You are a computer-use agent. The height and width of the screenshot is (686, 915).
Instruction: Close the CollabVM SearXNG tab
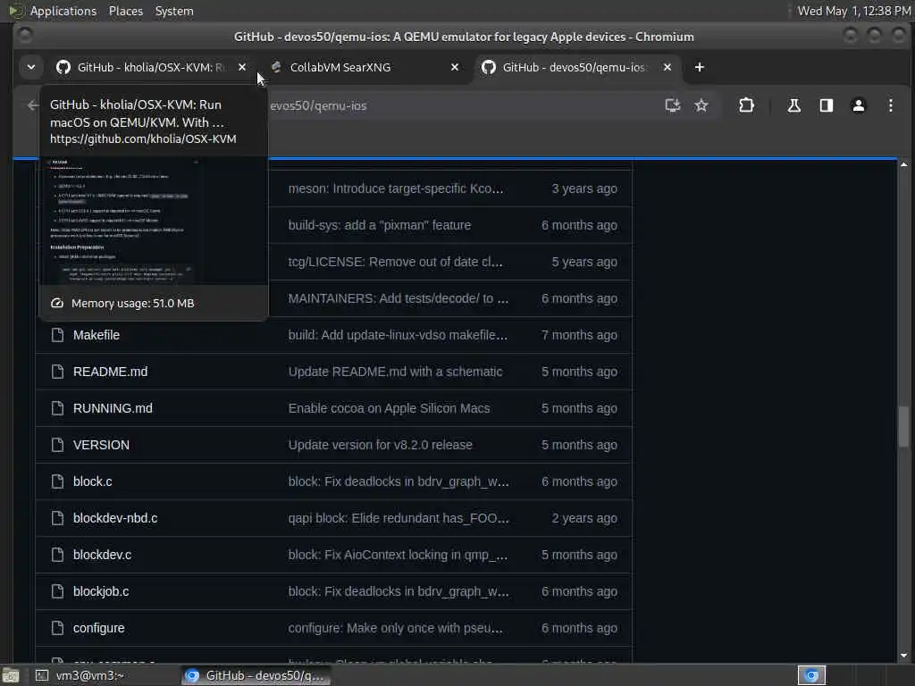click(455, 67)
